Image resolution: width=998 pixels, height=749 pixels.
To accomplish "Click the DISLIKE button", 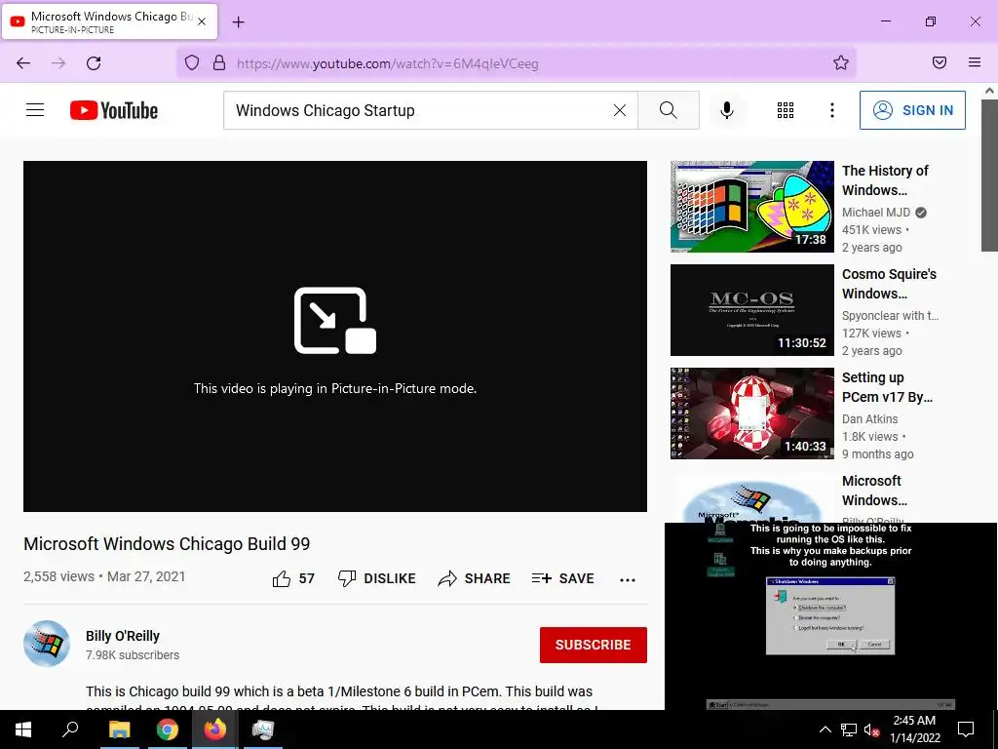I will (x=376, y=578).
